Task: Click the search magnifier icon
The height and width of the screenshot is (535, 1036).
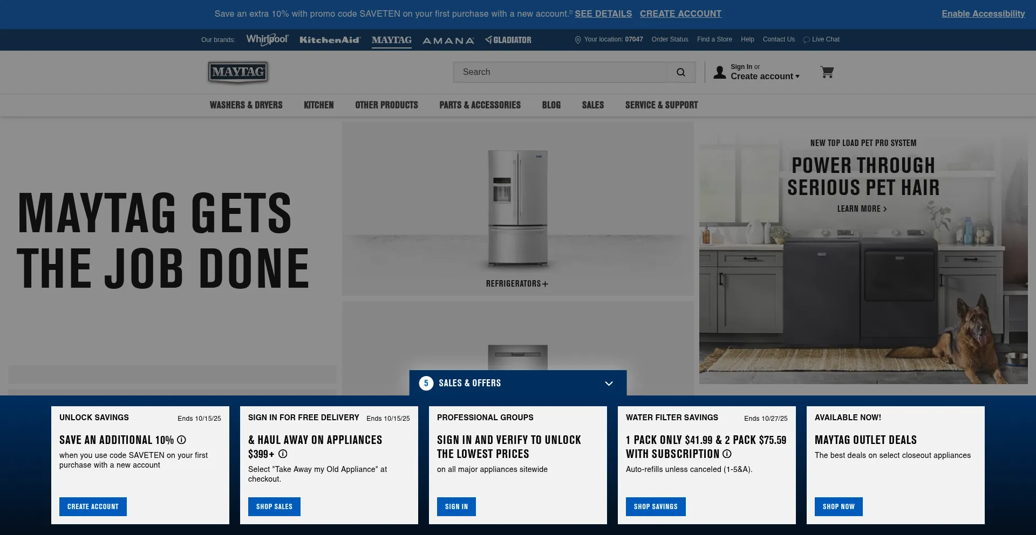Action: click(x=680, y=72)
